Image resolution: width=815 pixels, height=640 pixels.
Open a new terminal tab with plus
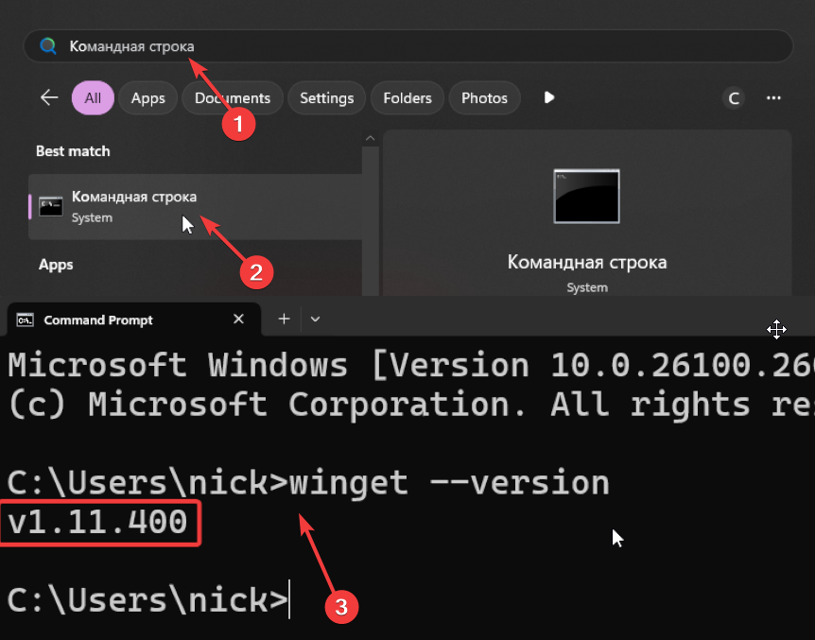[x=284, y=319]
